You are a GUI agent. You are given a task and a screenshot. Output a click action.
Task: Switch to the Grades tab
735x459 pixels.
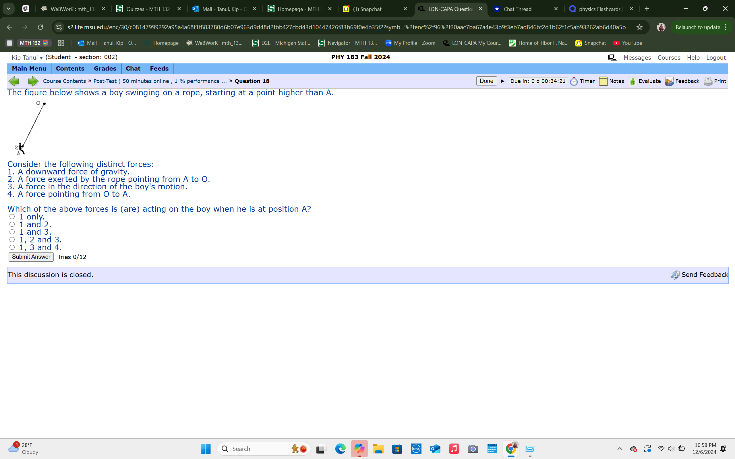click(x=105, y=68)
